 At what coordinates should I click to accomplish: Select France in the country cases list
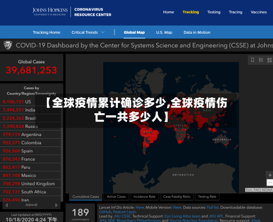point(31,159)
